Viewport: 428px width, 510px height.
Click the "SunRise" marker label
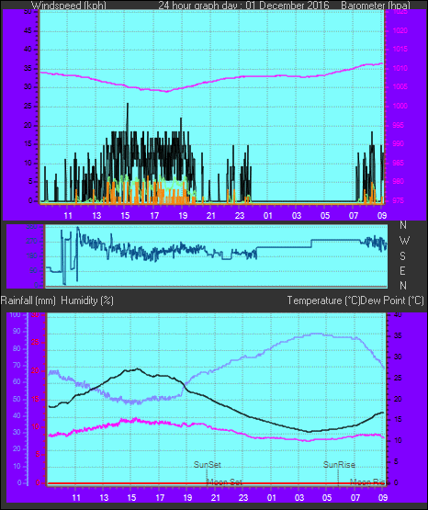pos(339,465)
